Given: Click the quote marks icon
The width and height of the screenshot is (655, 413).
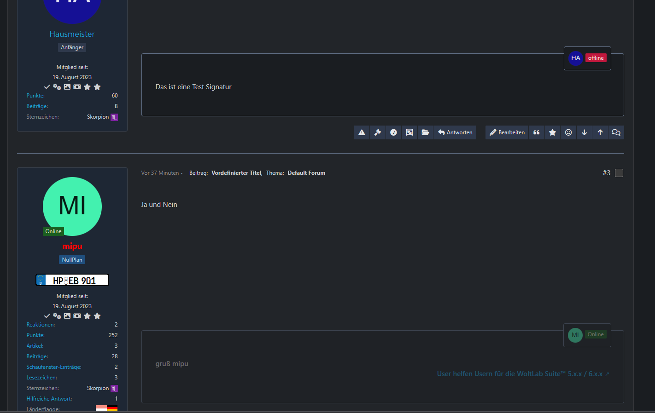Looking at the screenshot, I should (537, 132).
